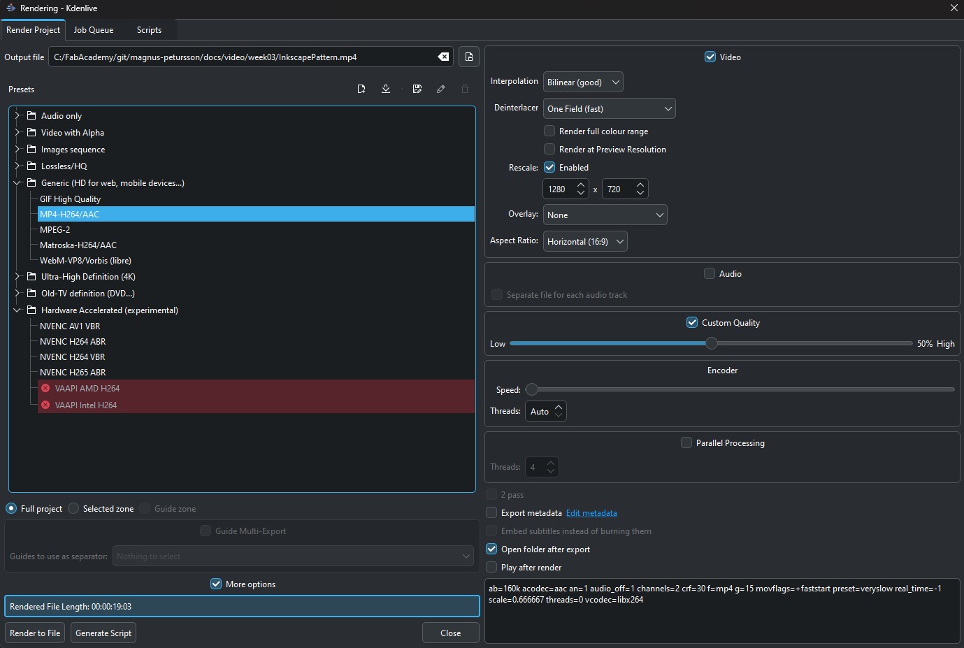Open the Deinterlacer dropdown
The image size is (964, 648).
pyautogui.click(x=610, y=108)
